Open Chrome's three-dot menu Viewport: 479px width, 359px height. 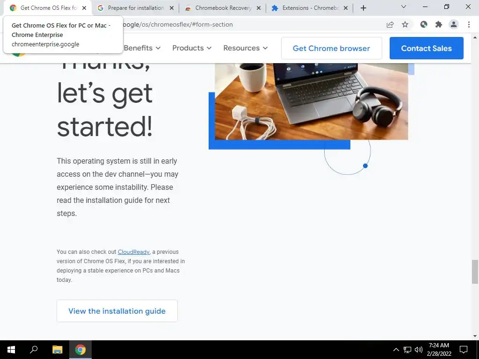(469, 24)
